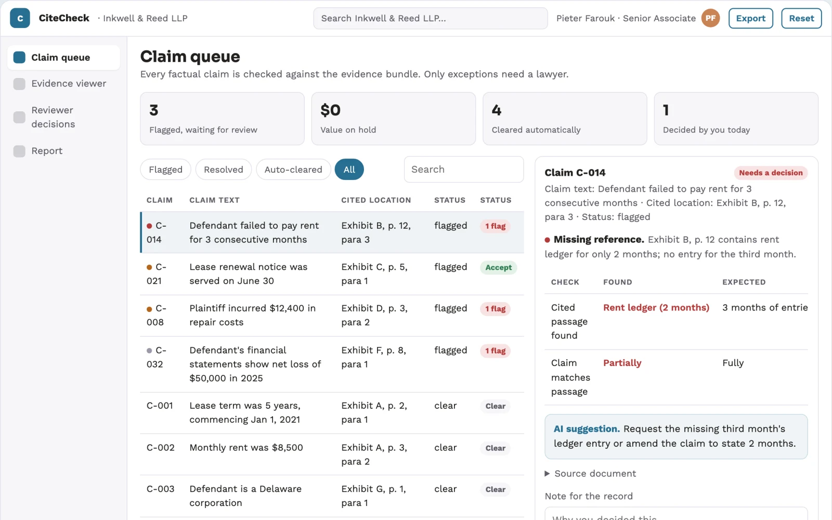The image size is (832, 520).
Task: Click the 1 flag badge on C-008
Action: 496,309
